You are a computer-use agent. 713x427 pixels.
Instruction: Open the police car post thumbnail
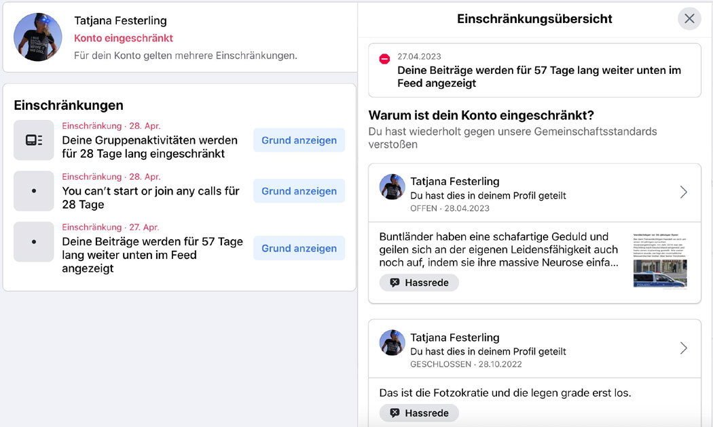pyautogui.click(x=660, y=261)
